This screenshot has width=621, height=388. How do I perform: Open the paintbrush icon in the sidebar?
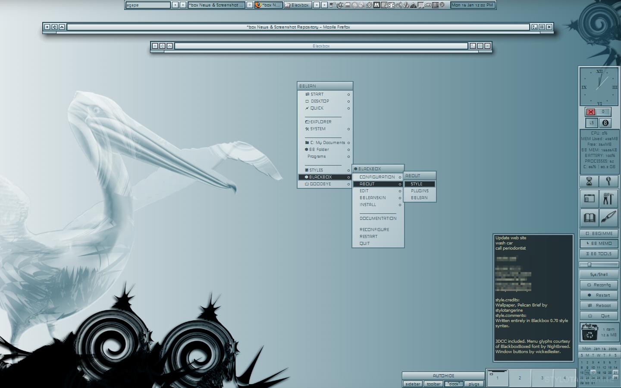point(608,217)
